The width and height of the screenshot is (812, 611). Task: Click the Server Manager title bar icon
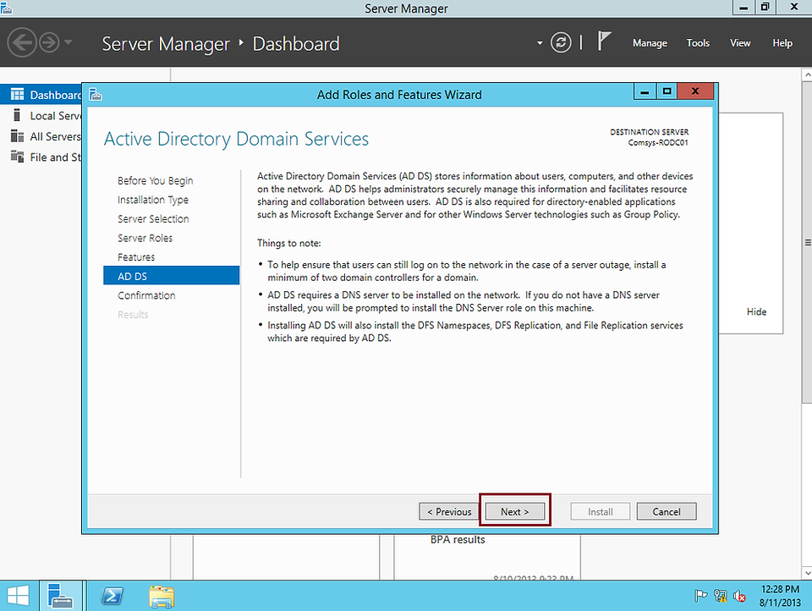[x=6, y=8]
